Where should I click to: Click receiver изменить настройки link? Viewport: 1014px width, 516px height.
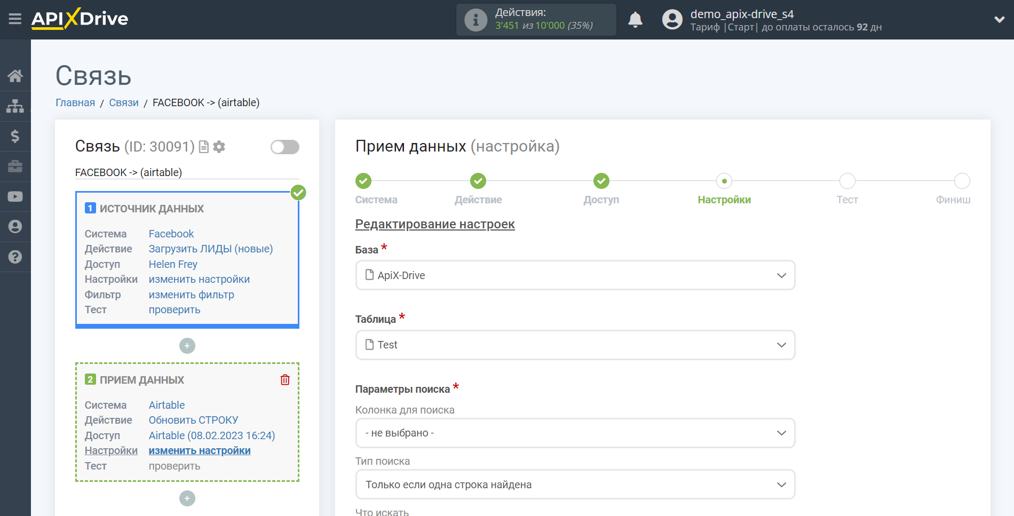(200, 450)
